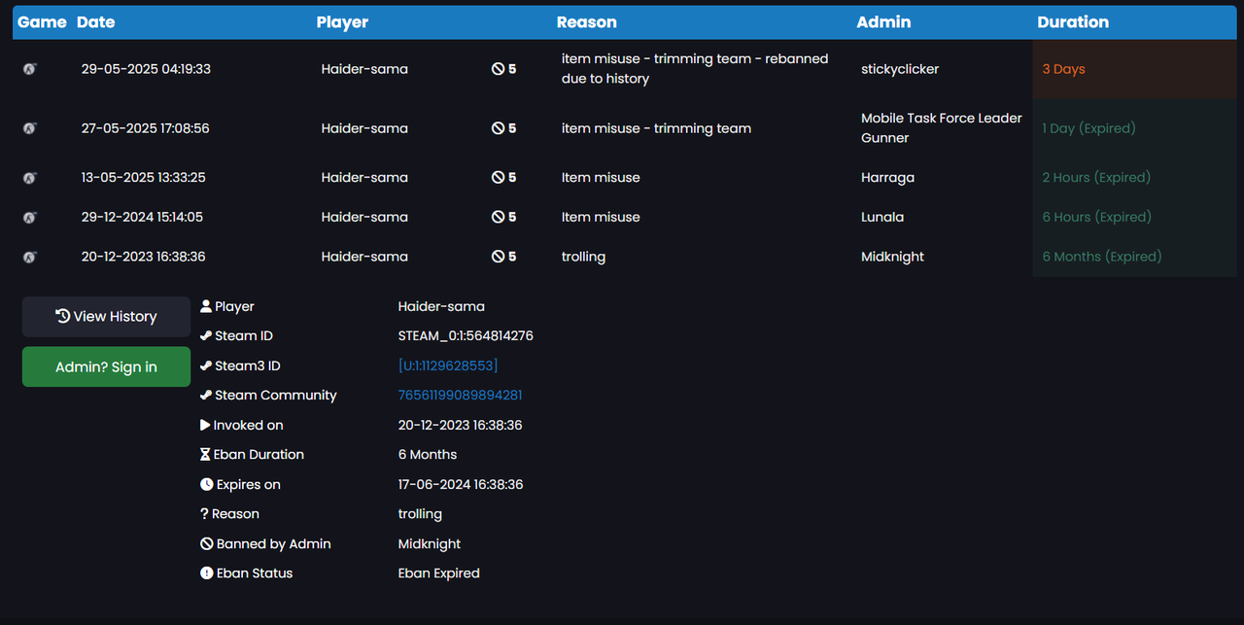
Task: Click Haider-sama in the details panel
Action: coord(441,306)
